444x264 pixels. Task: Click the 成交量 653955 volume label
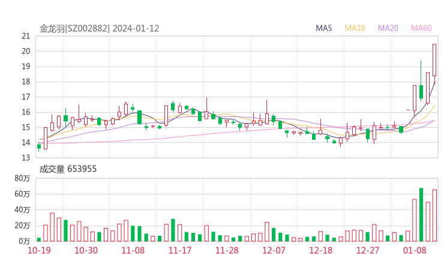[x=68, y=169]
